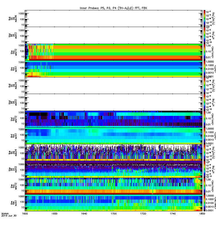216x230 pixels.
Task: Click the 1600 time tick label
Action: tap(25, 214)
